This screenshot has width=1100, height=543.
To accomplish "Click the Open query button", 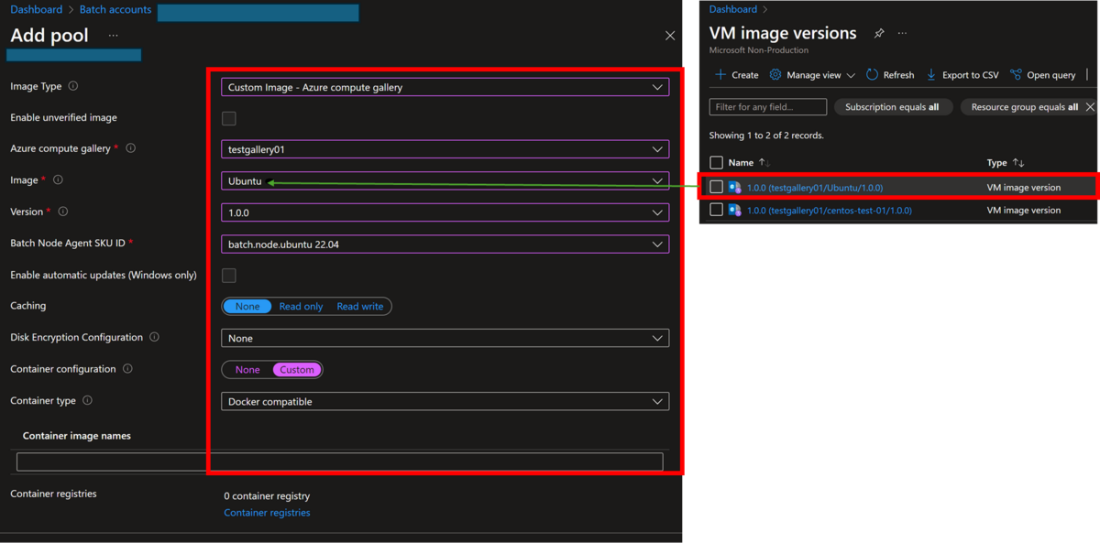I will [x=1043, y=75].
